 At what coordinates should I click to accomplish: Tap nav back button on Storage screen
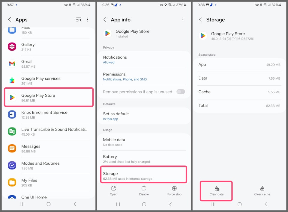266,204
